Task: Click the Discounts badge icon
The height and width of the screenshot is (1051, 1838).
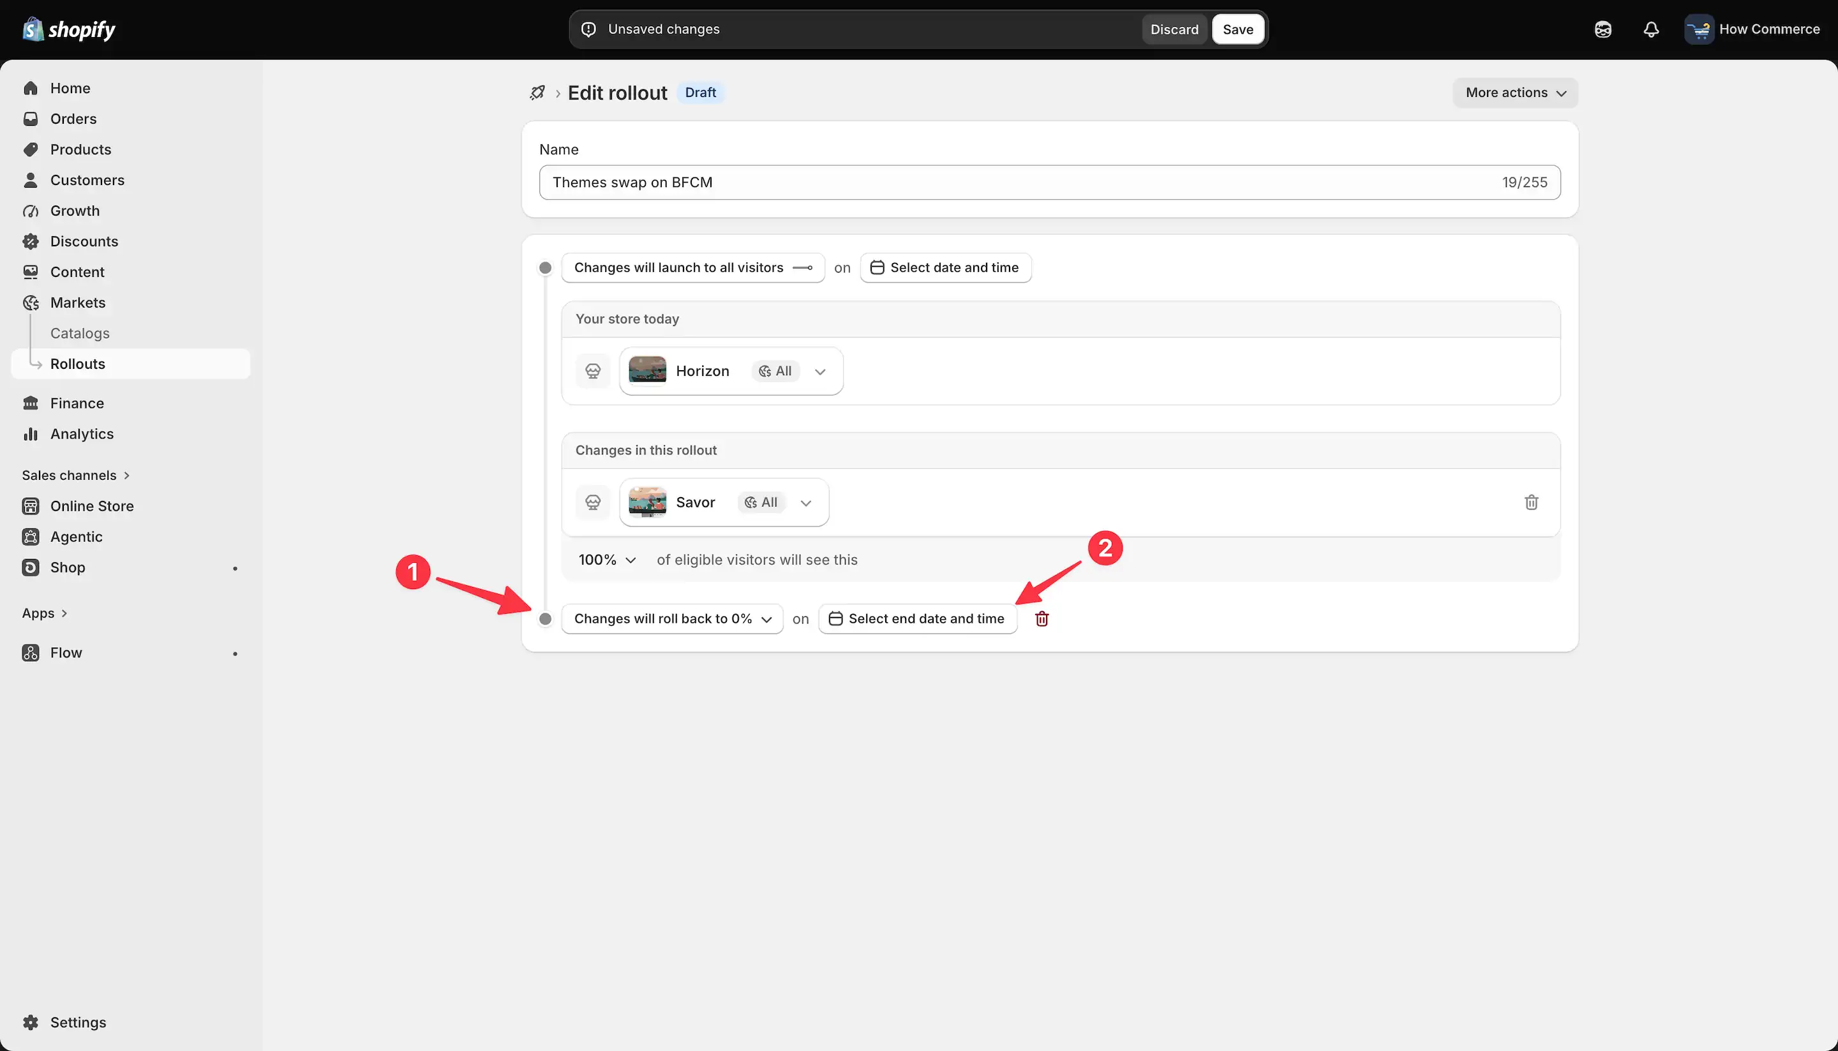Action: point(31,242)
